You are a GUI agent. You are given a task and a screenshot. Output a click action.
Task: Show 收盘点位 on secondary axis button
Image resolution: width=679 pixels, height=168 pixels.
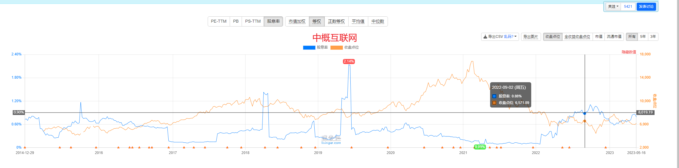pyautogui.click(x=553, y=37)
